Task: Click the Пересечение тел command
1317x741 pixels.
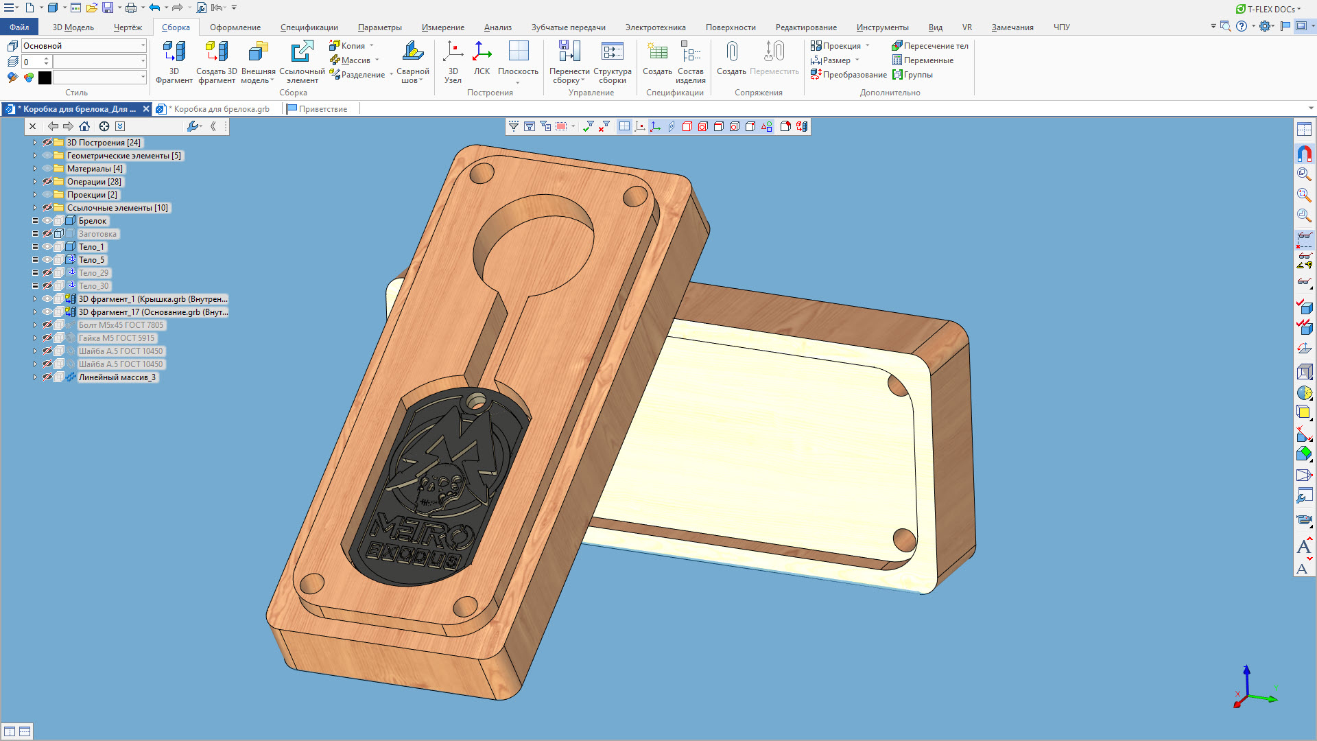Action: coord(930,46)
